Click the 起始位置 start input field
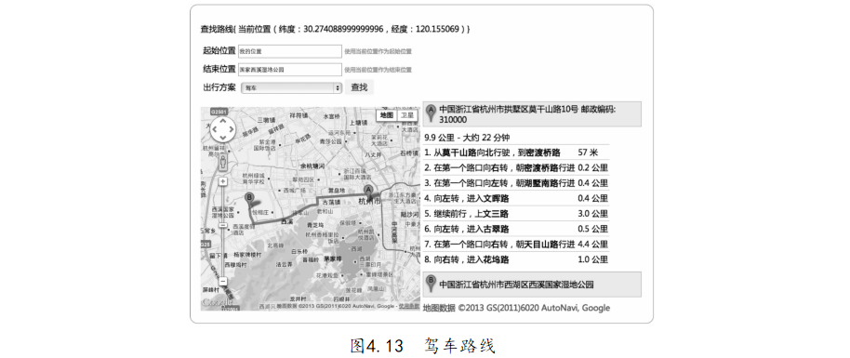The image size is (850, 358). (290, 51)
